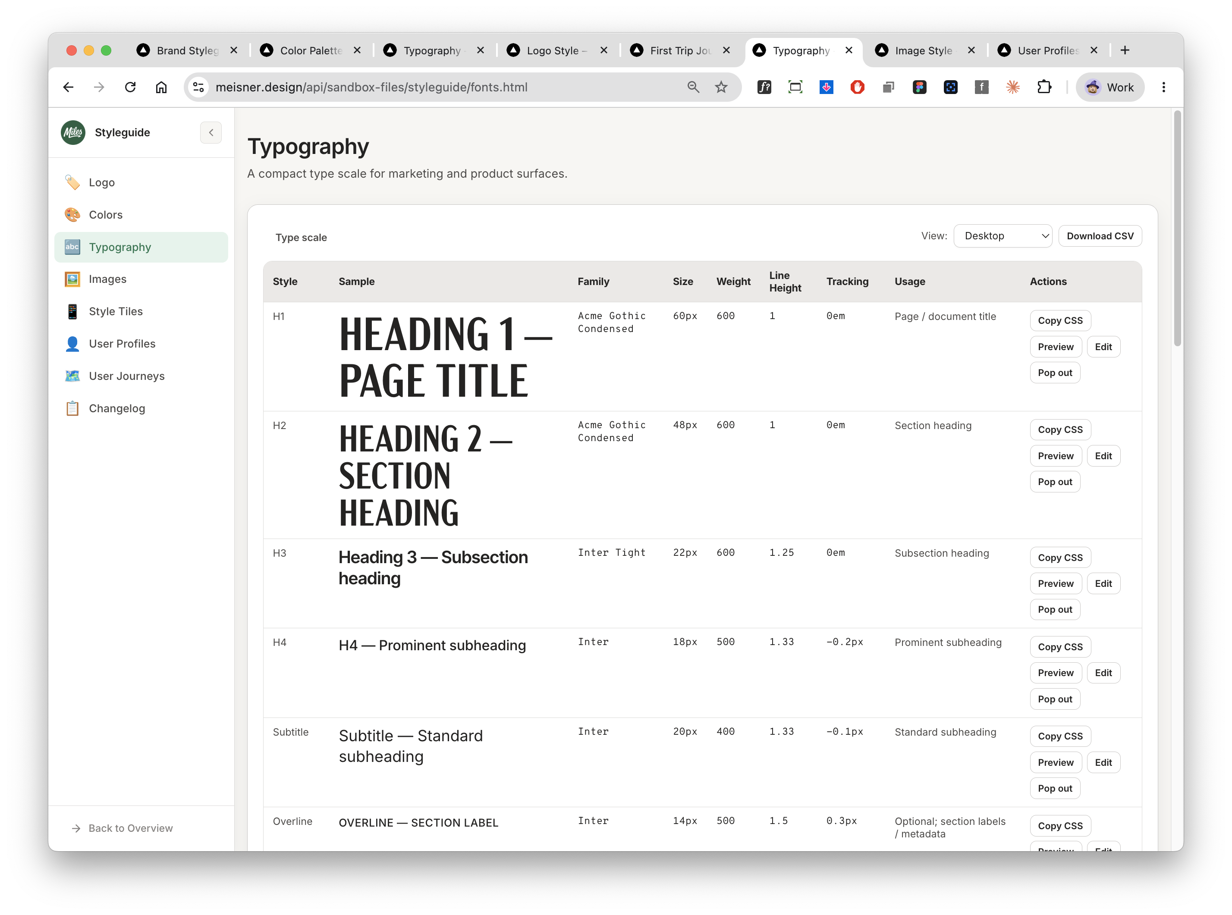Open the Logo sidebar item

(x=141, y=182)
